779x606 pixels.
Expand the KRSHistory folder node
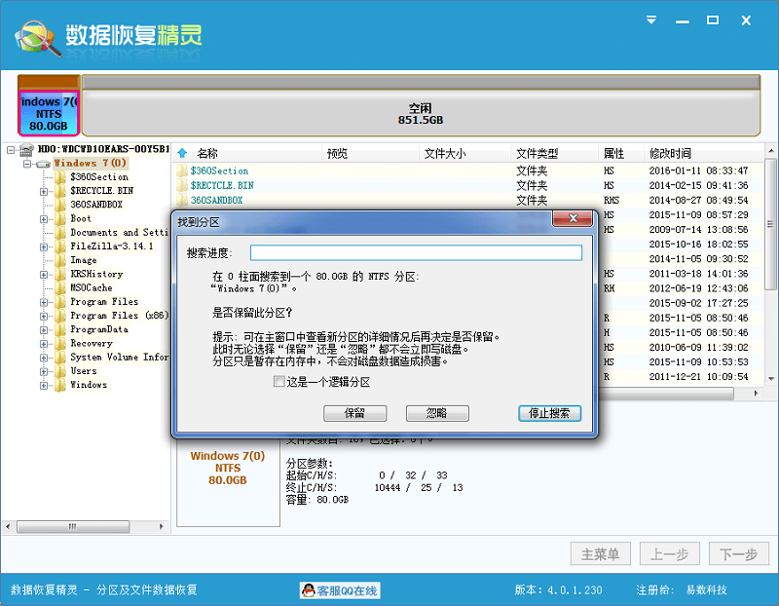pyautogui.click(x=44, y=275)
